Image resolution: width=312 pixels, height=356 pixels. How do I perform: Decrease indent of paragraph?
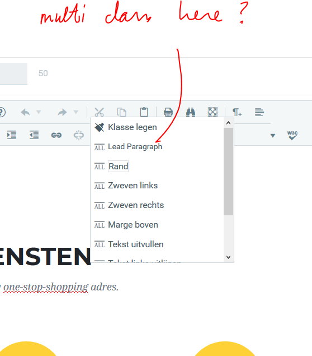tap(34, 135)
